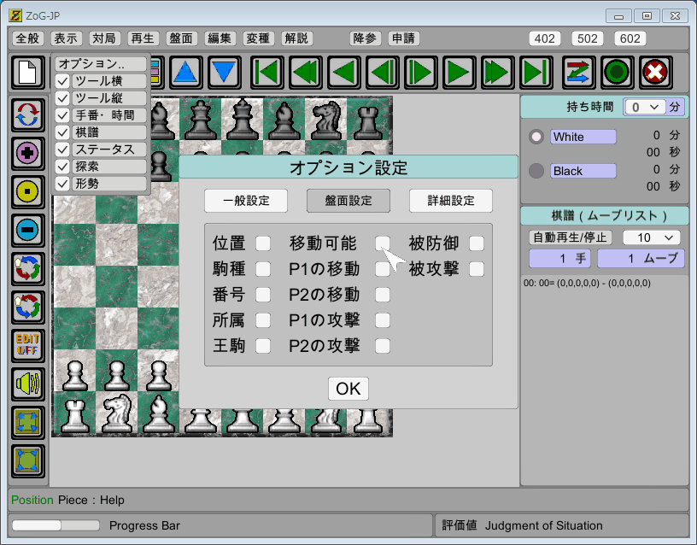
Task: Expand the auto-play speed dropdown showing 10
Action: [651, 237]
